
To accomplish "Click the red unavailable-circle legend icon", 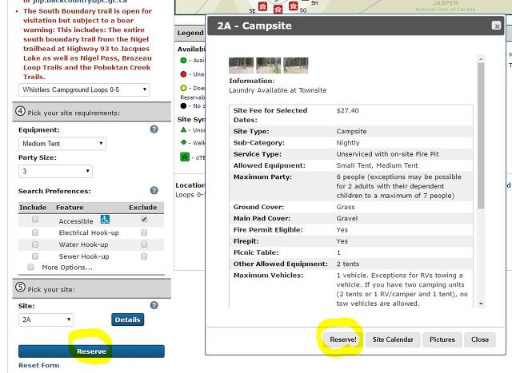I will [x=183, y=74].
